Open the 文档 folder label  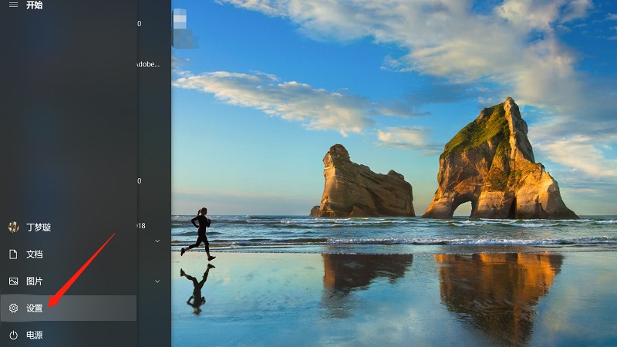[35, 254]
